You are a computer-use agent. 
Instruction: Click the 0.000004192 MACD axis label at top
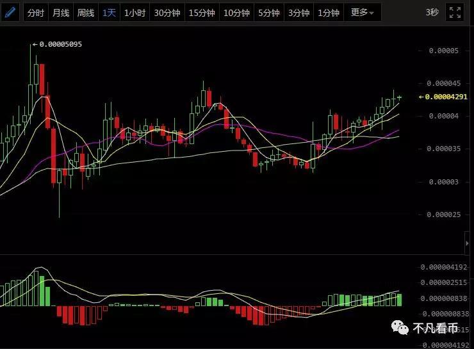(x=444, y=267)
